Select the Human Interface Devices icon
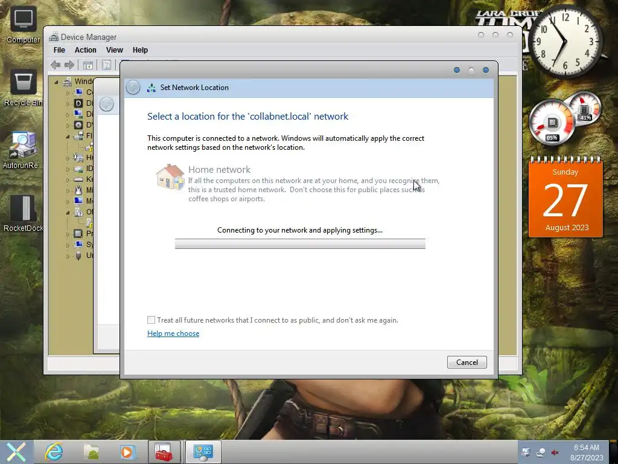This screenshot has width=618, height=464. click(78, 158)
